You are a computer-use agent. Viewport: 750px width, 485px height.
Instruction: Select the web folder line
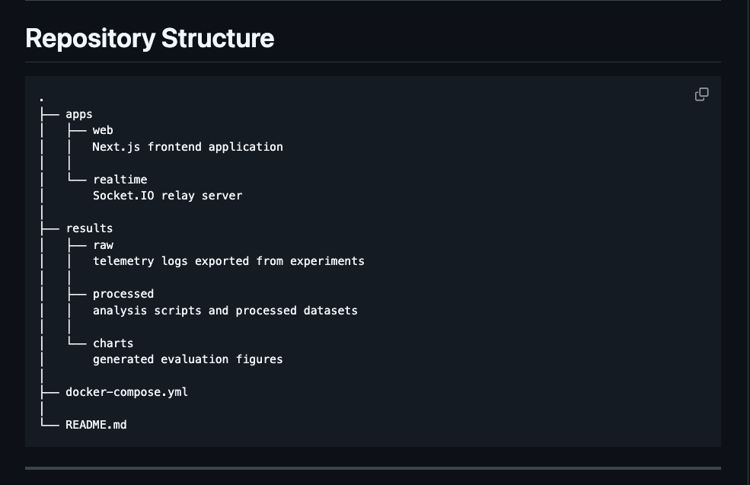coord(103,130)
